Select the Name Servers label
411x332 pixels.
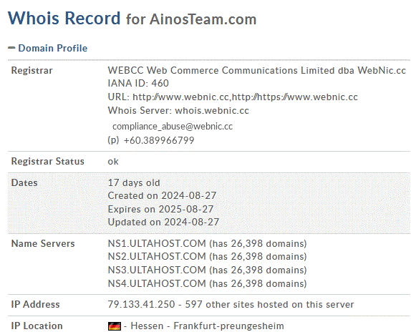coord(43,243)
